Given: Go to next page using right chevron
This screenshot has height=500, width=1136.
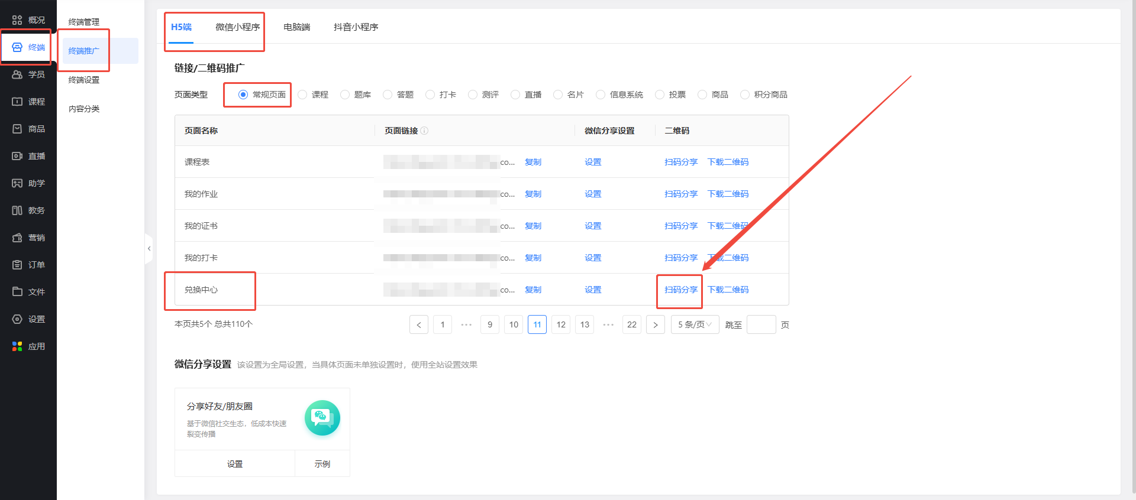Looking at the screenshot, I should coord(656,324).
